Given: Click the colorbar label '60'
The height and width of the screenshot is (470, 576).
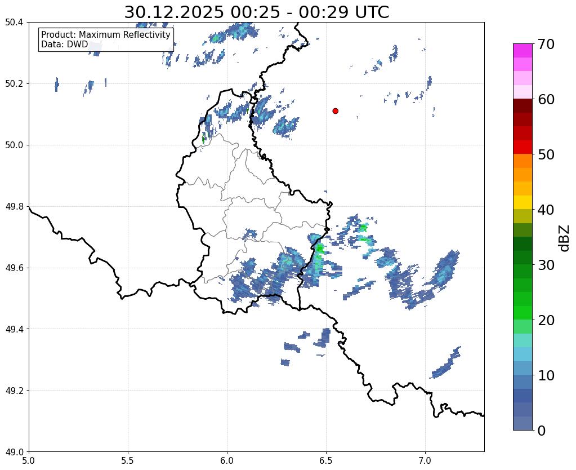Looking at the screenshot, I should click(546, 99).
